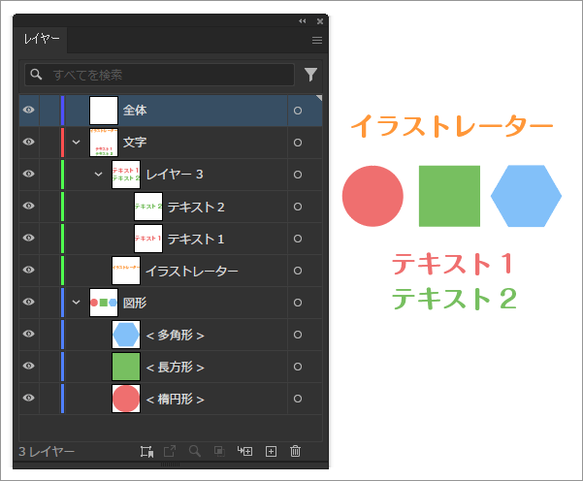
Task: Hide the 図形 layer via eye icon
Action: [x=29, y=302]
